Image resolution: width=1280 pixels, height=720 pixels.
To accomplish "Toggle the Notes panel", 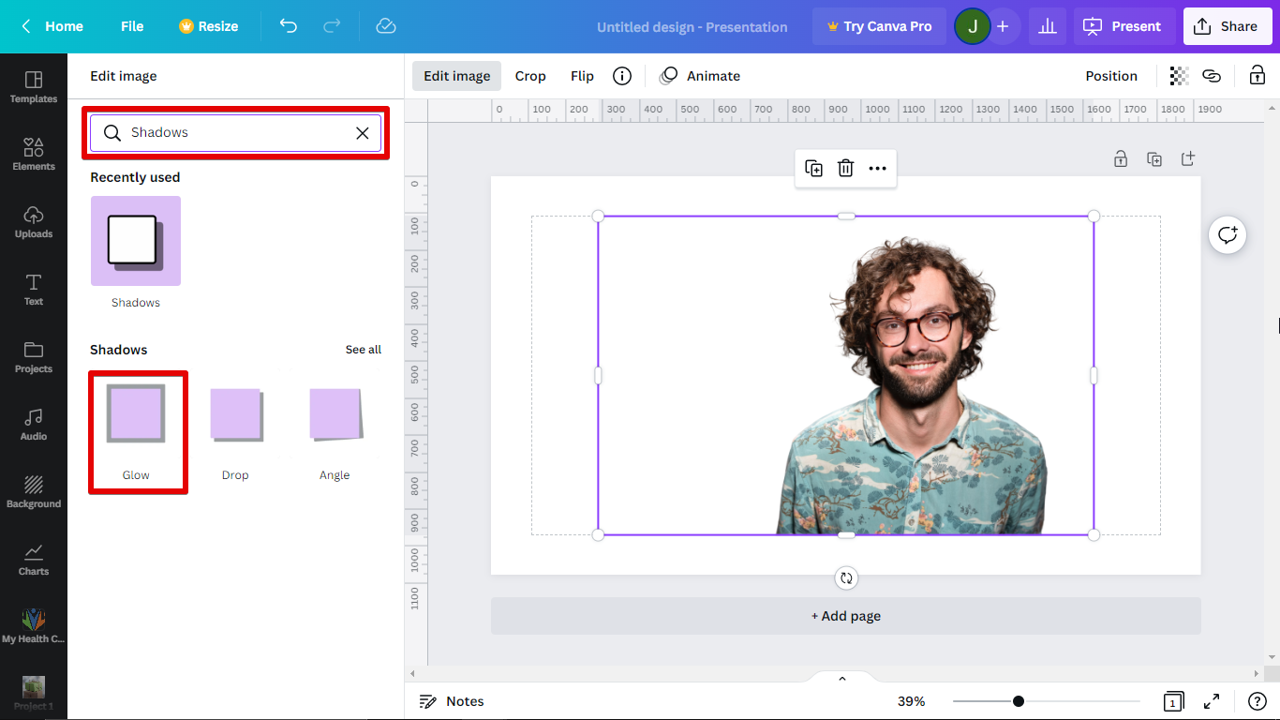I will 452,701.
